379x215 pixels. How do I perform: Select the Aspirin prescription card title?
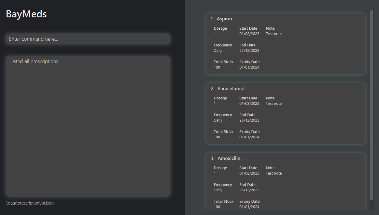224,19
